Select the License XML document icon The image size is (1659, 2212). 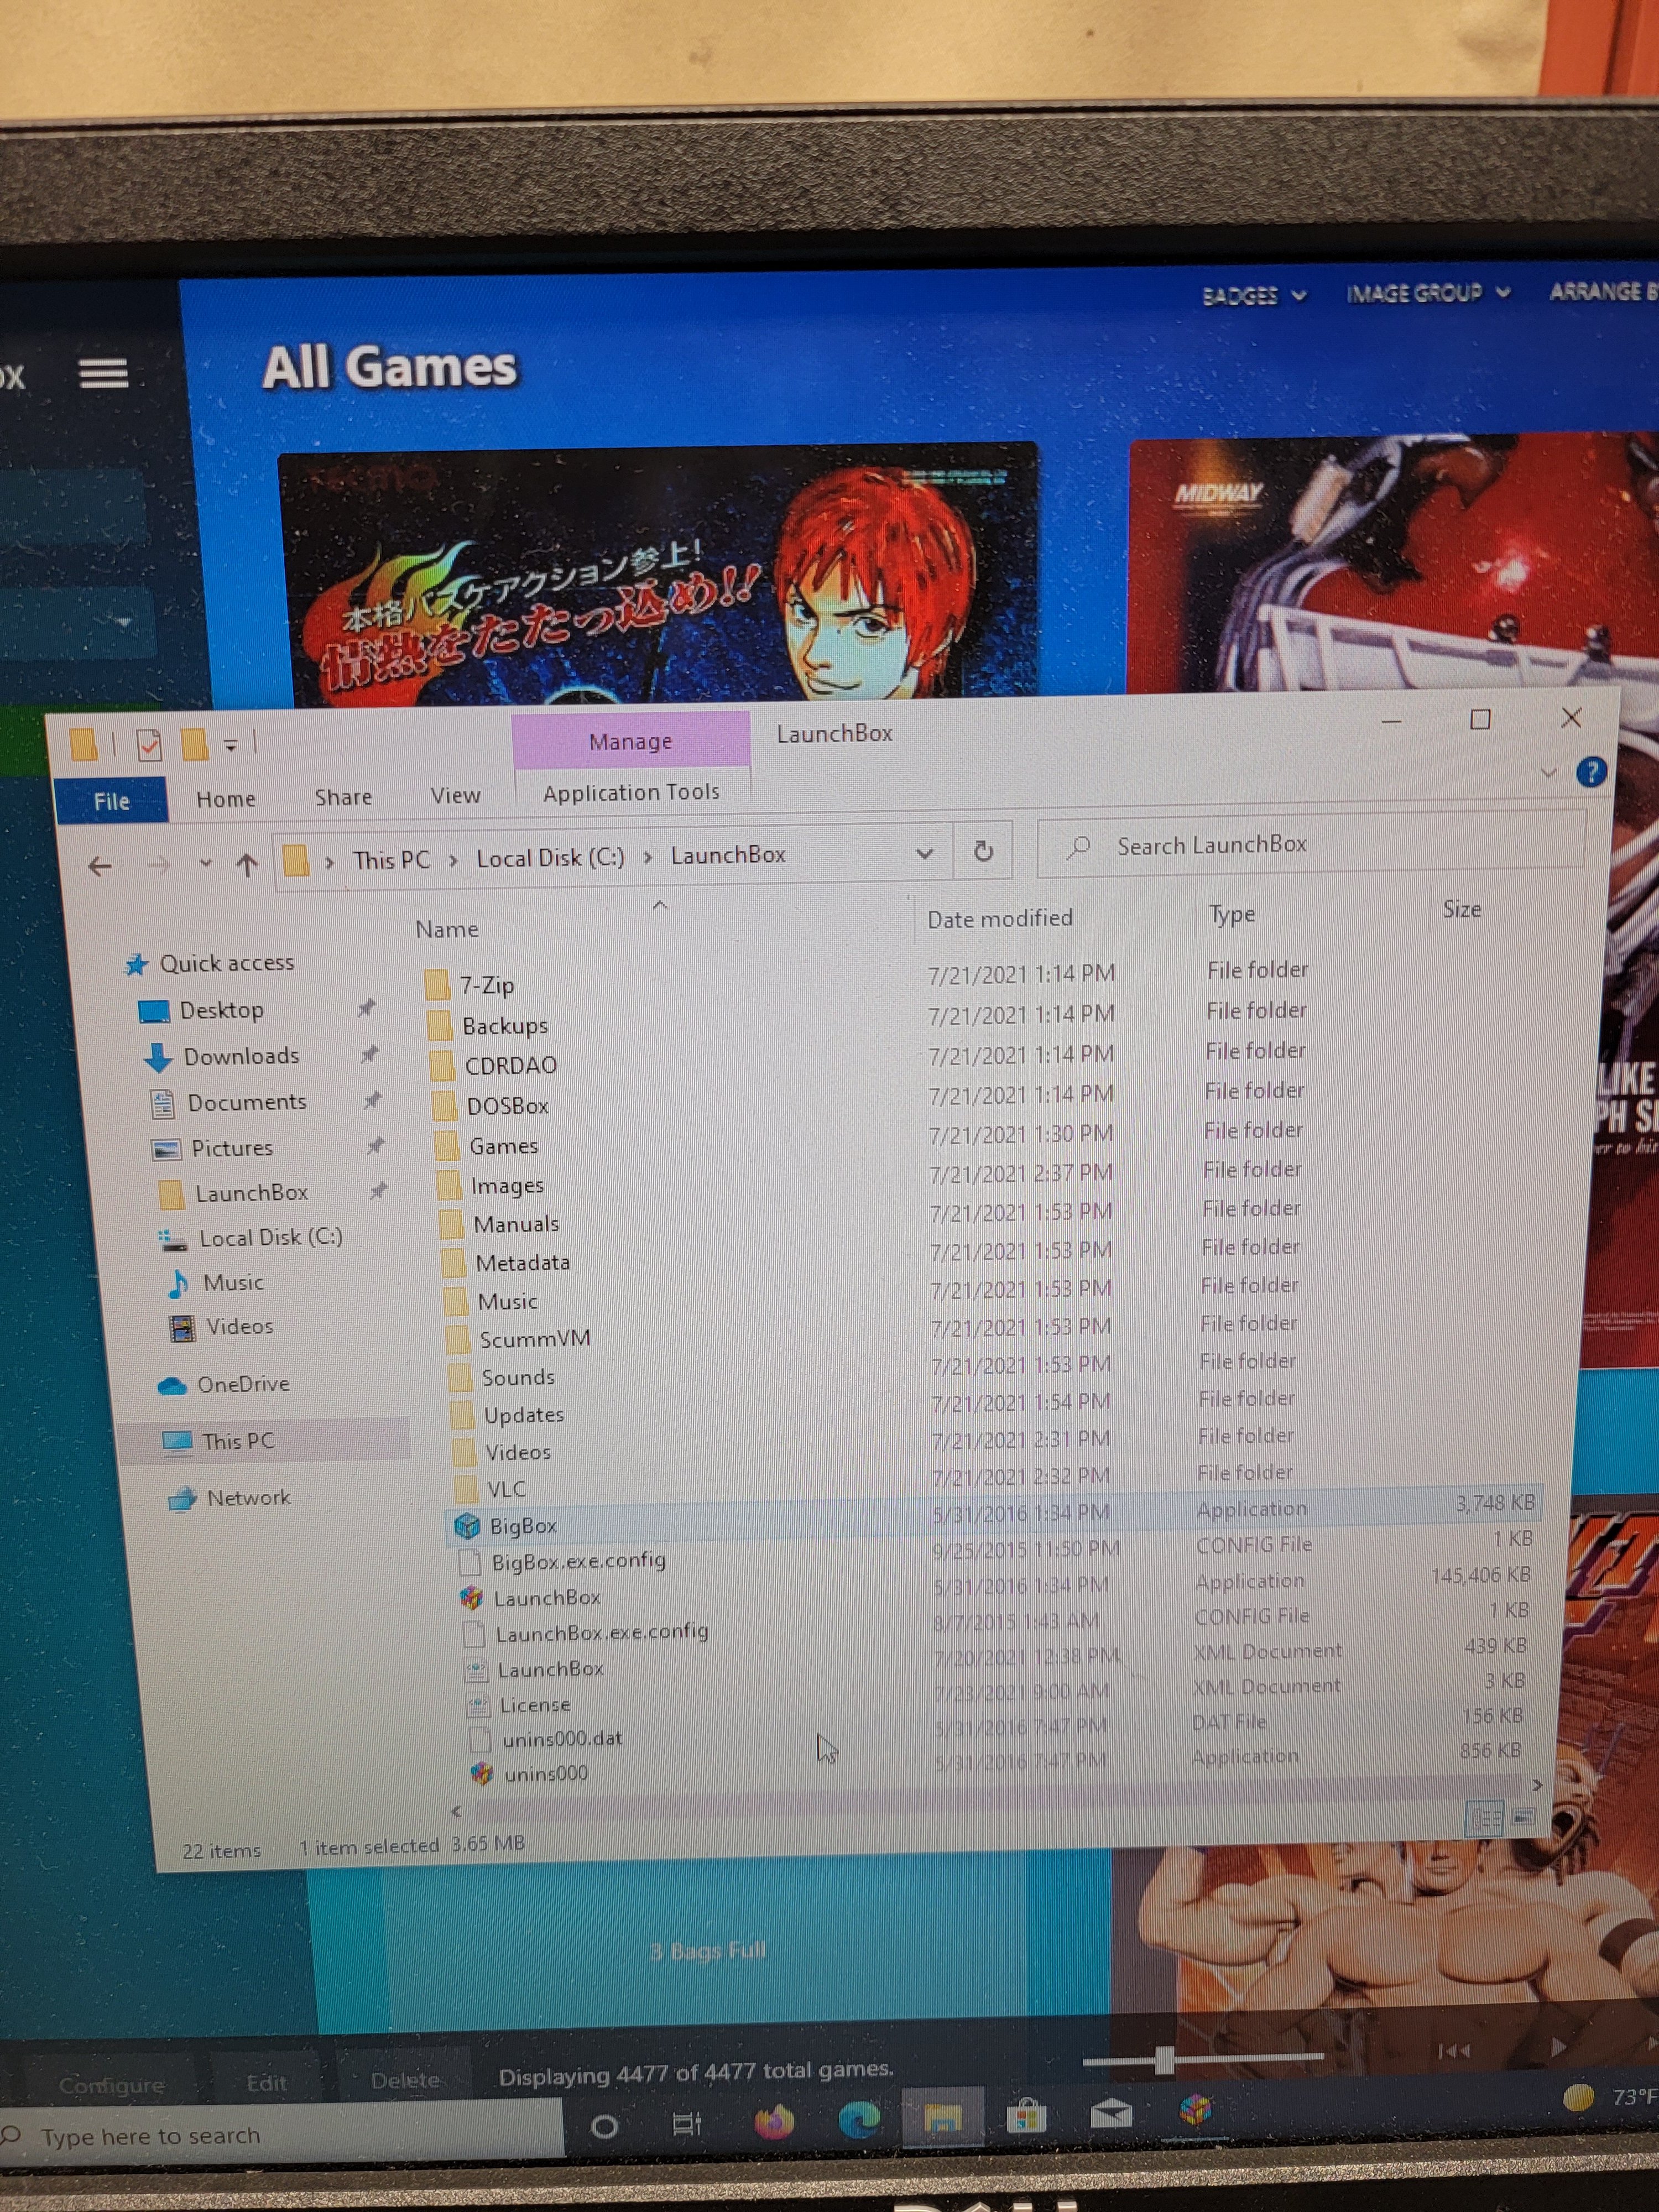pos(478,1704)
